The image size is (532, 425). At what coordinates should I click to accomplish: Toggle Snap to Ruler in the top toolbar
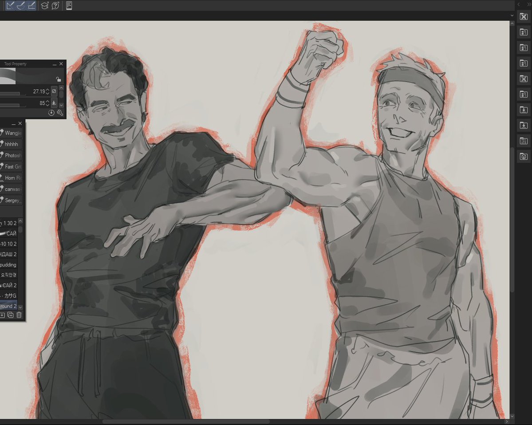click(x=10, y=5)
